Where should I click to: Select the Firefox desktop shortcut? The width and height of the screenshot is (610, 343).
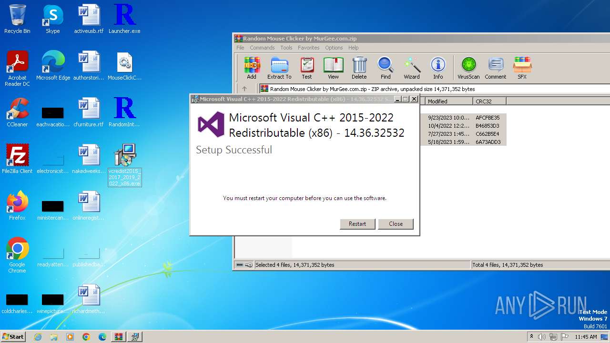point(17,206)
